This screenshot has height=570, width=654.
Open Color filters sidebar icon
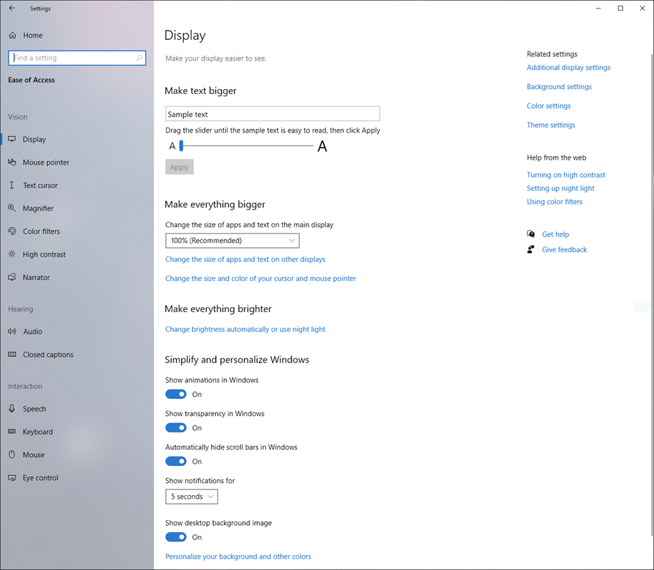(x=12, y=232)
